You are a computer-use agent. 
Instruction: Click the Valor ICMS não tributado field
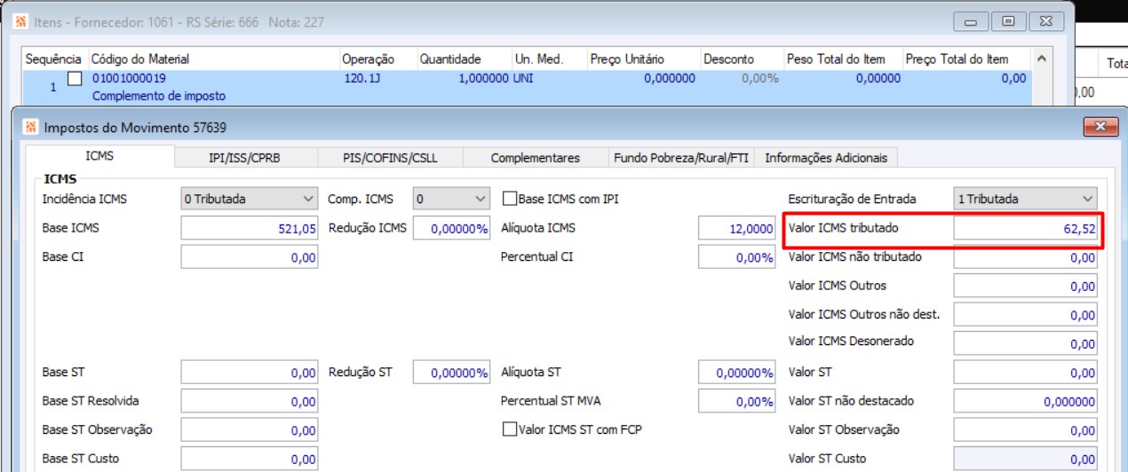1025,257
